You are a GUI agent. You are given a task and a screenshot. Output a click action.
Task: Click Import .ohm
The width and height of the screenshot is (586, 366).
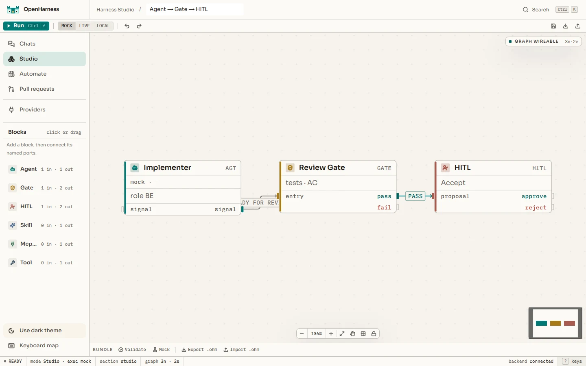pyautogui.click(x=241, y=350)
